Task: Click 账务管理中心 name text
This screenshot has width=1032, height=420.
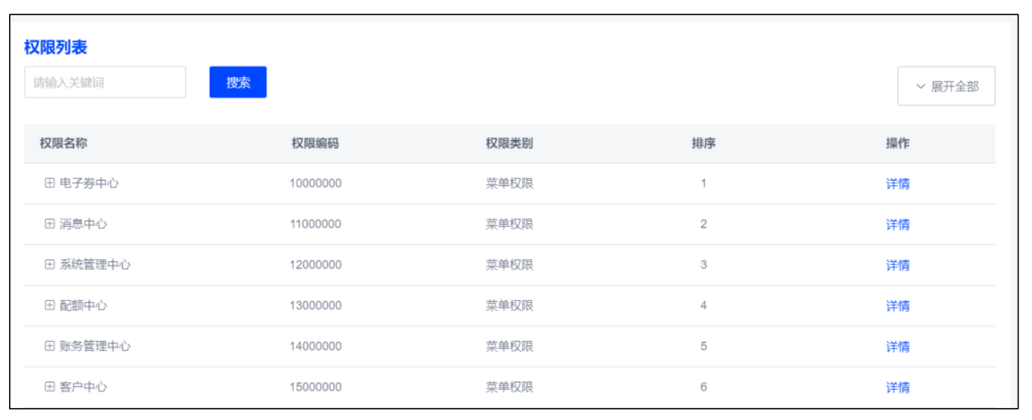Action: pyautogui.click(x=95, y=345)
